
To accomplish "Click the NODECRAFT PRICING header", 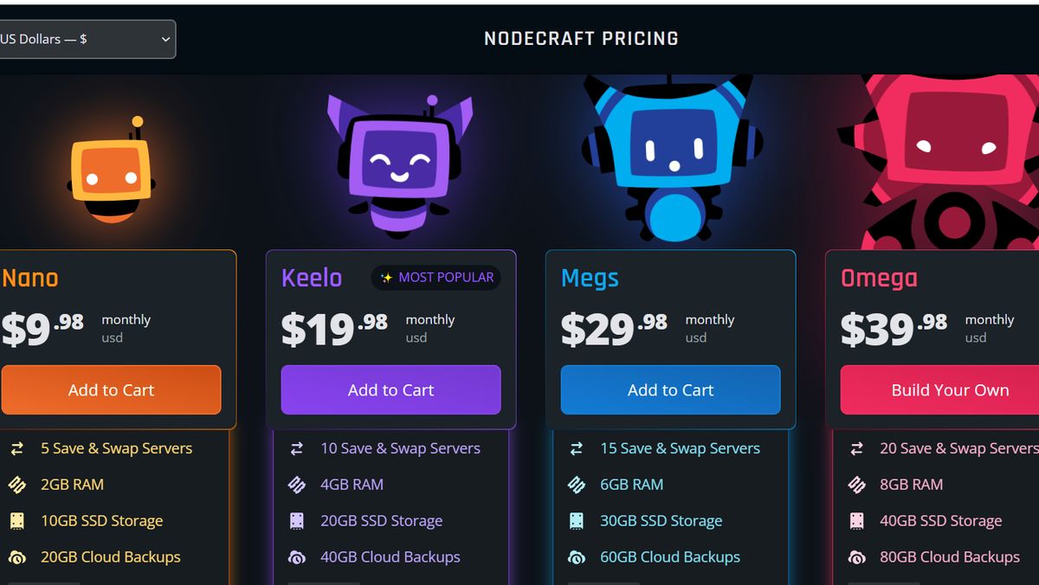I will coord(582,38).
